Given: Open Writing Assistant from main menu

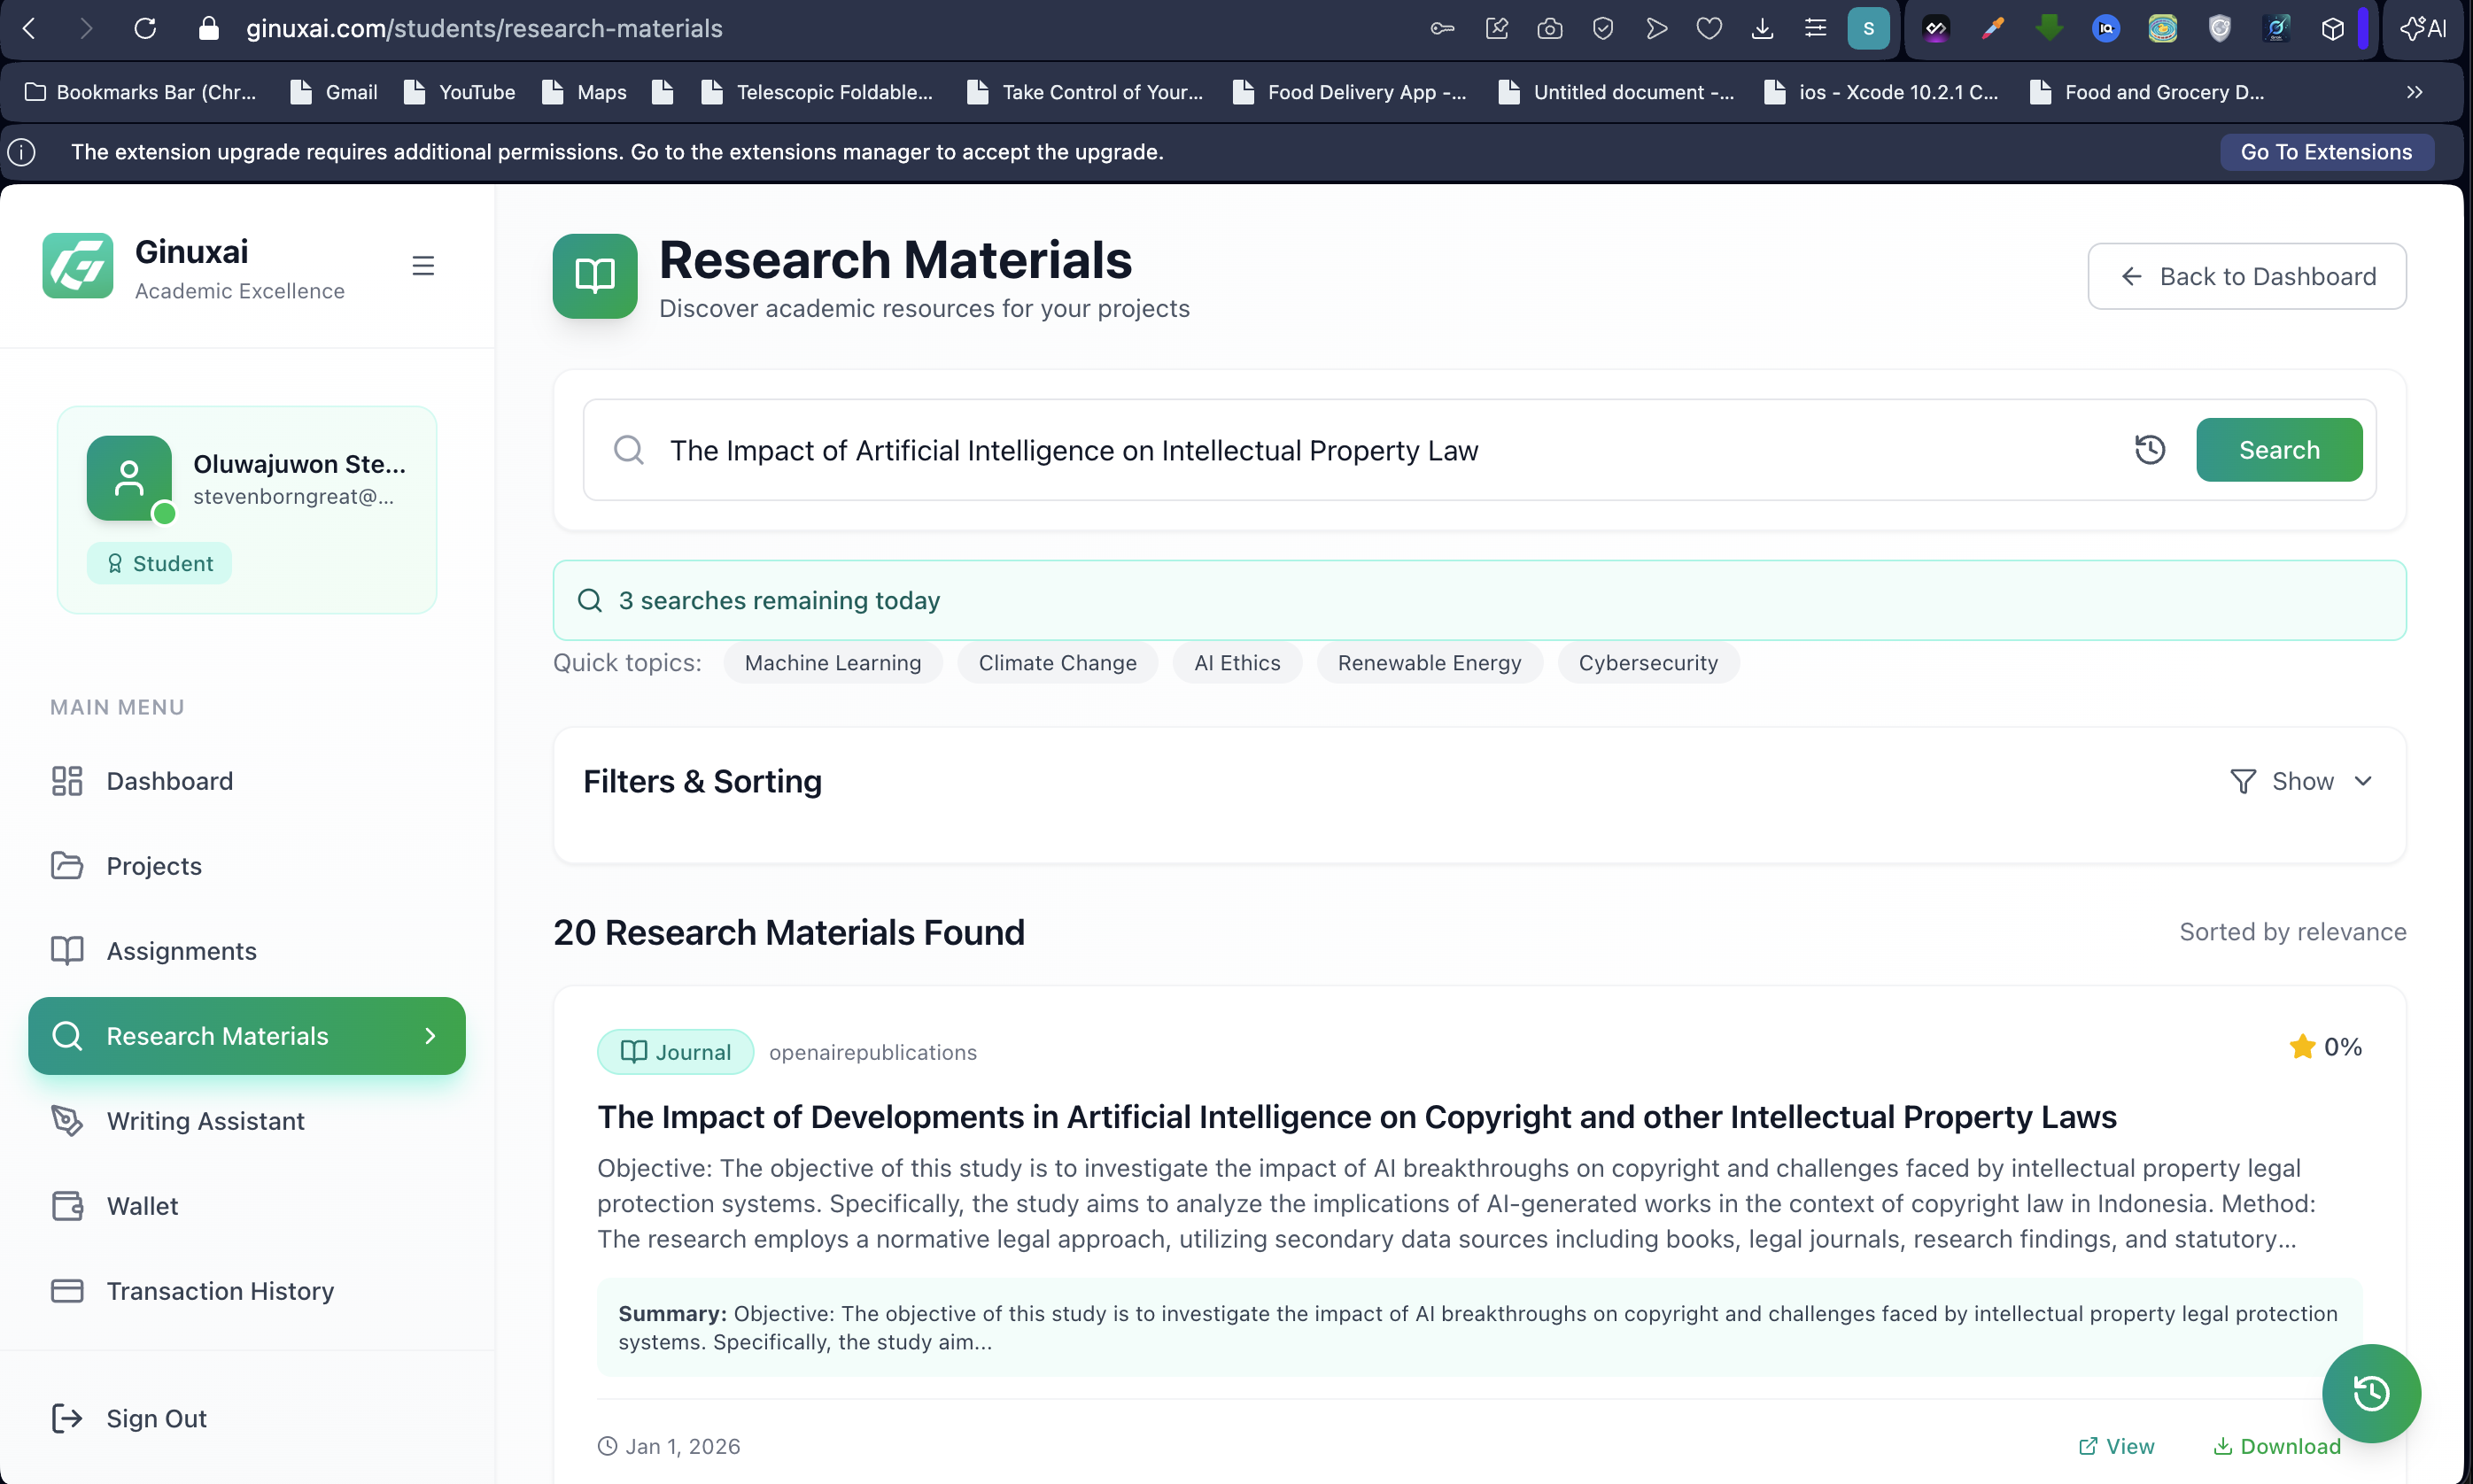Looking at the screenshot, I should pyautogui.click(x=205, y=1121).
